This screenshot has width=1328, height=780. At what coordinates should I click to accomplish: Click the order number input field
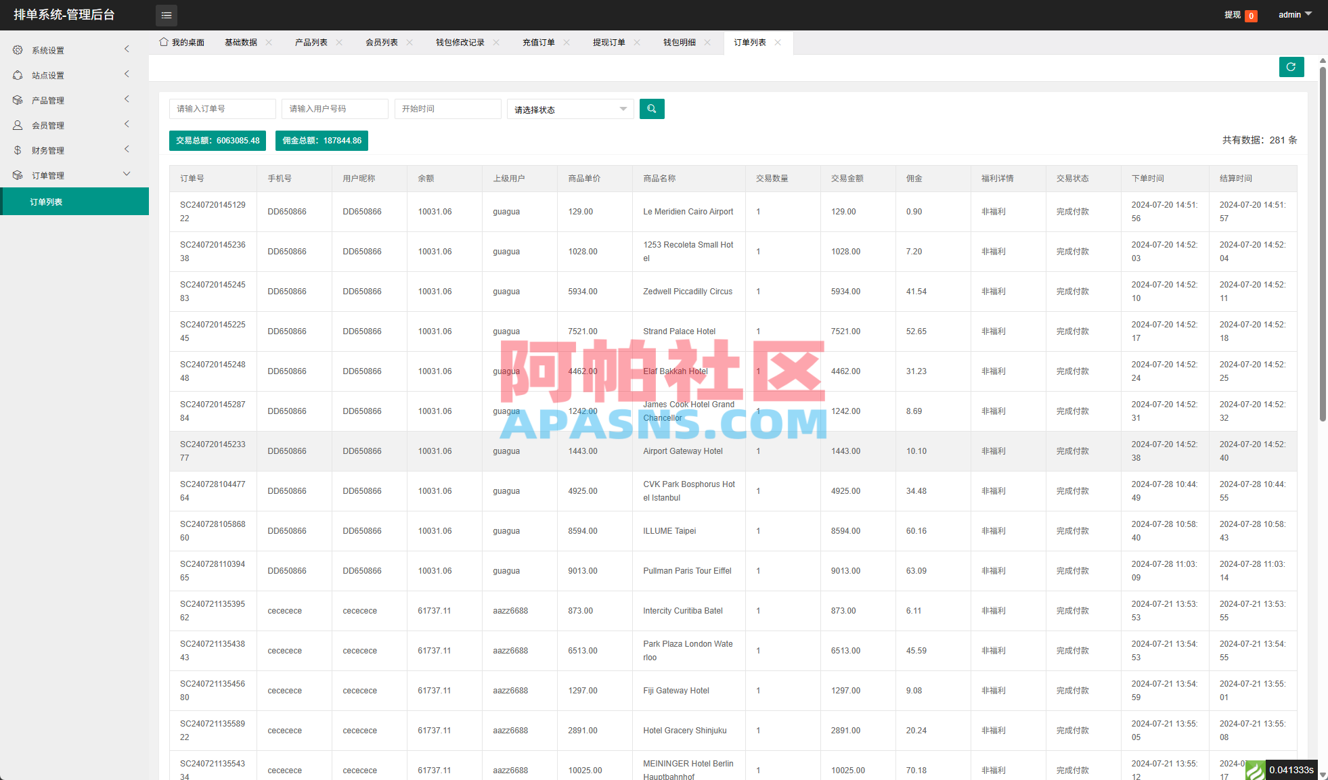[222, 108]
